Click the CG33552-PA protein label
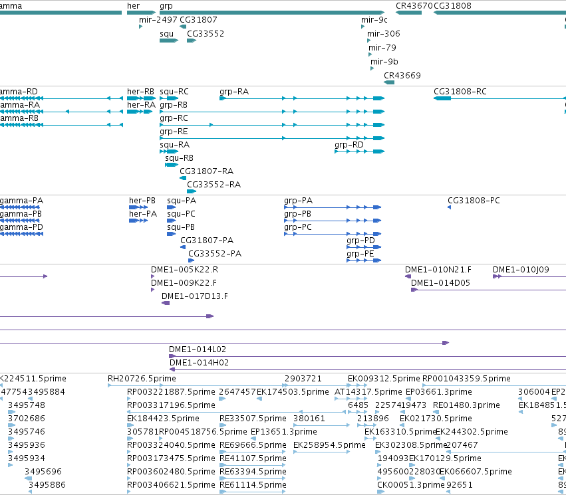The height and width of the screenshot is (495, 566). coord(215,254)
